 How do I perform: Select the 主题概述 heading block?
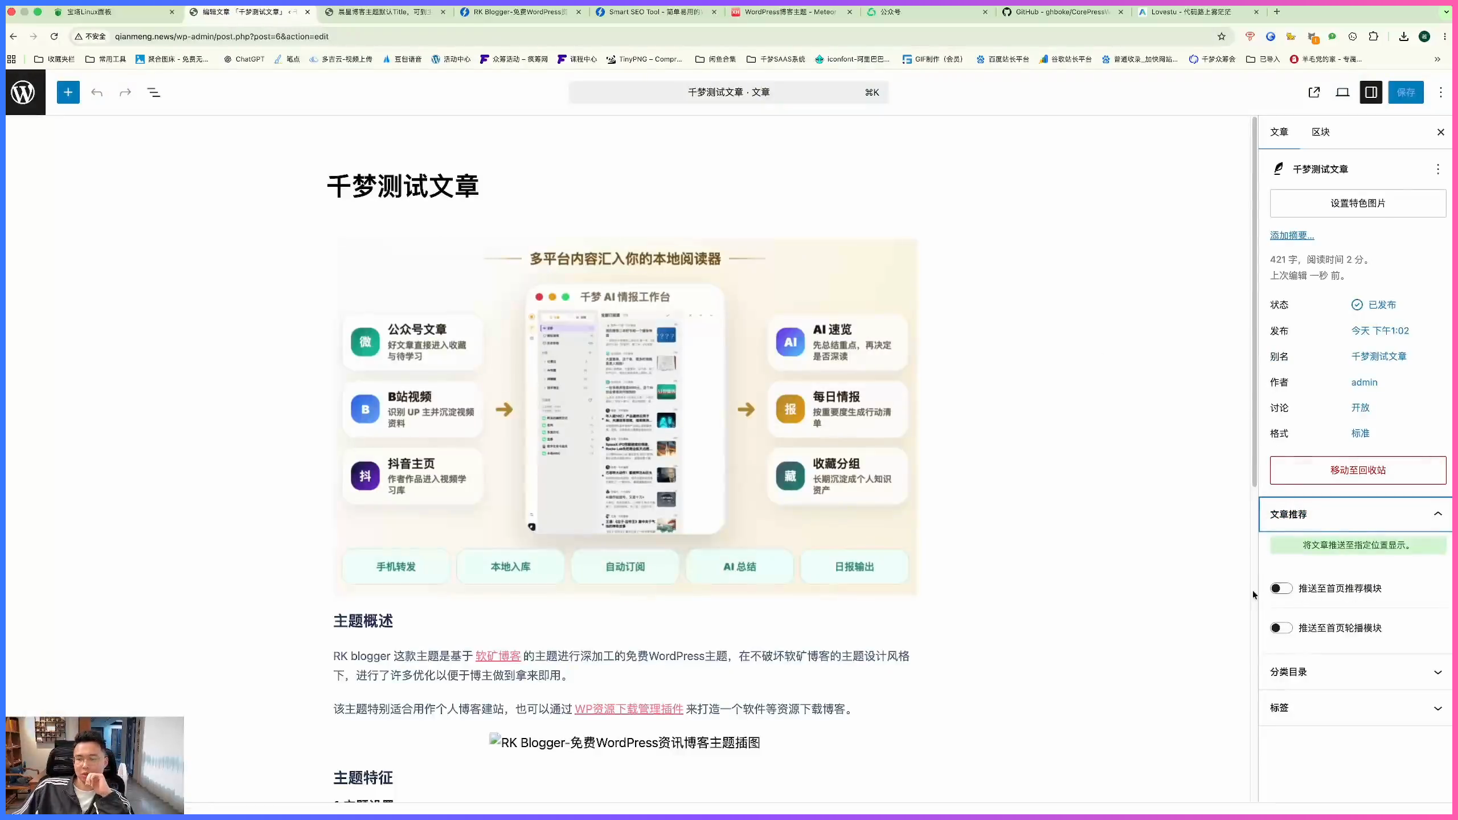pyautogui.click(x=363, y=621)
